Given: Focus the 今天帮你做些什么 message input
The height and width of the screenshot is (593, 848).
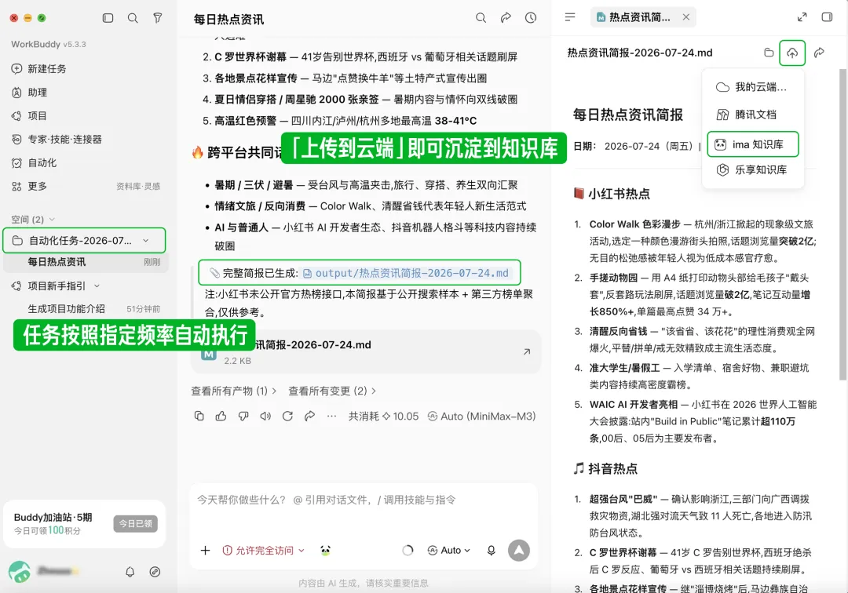Looking at the screenshot, I should tap(364, 500).
